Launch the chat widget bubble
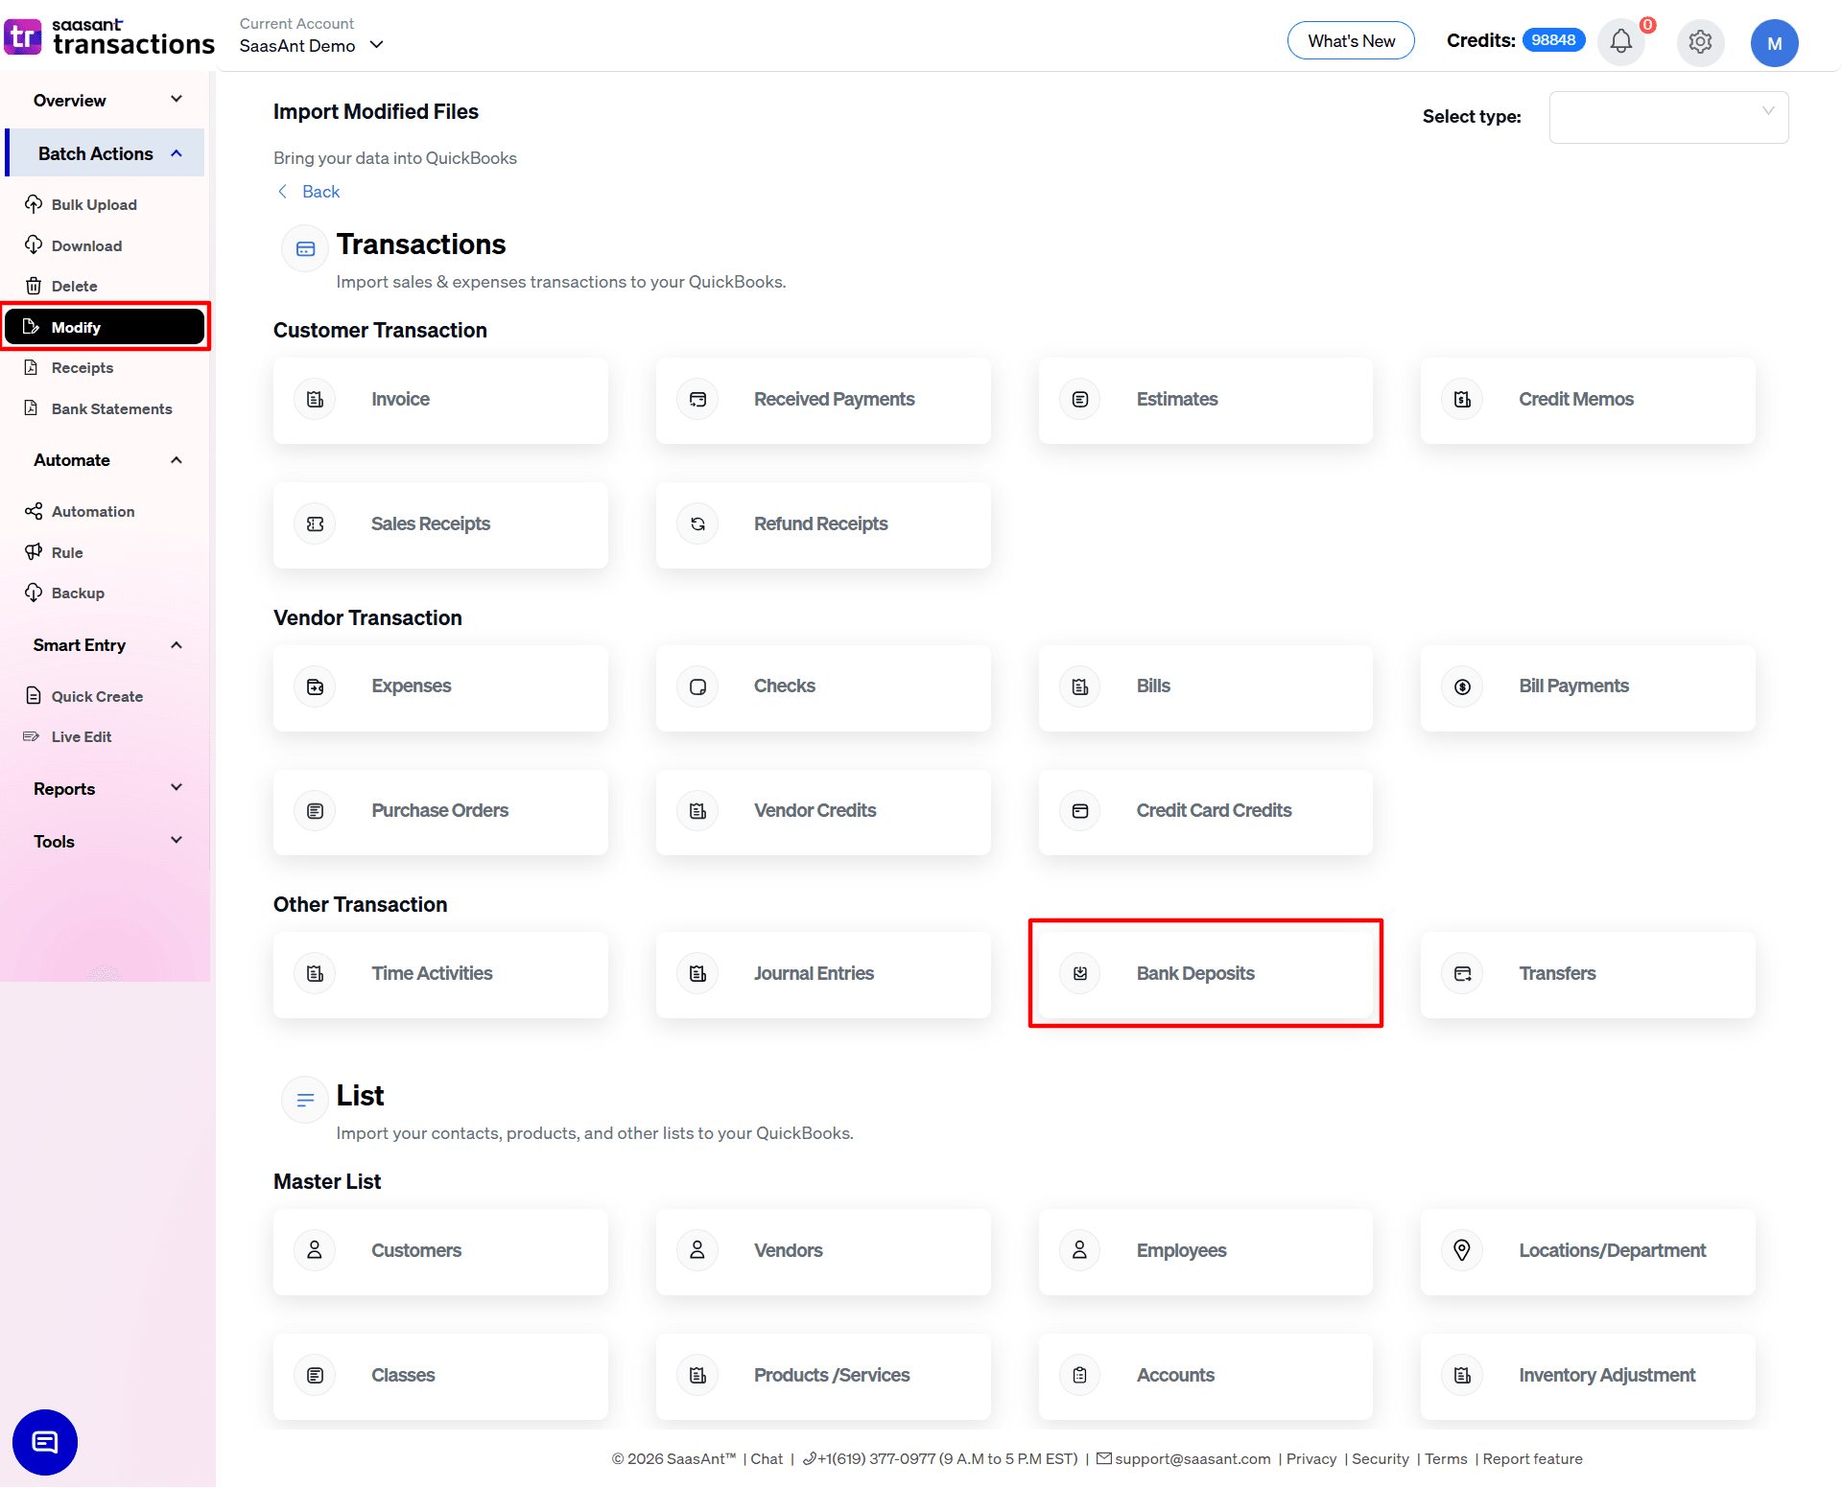 44,1442
